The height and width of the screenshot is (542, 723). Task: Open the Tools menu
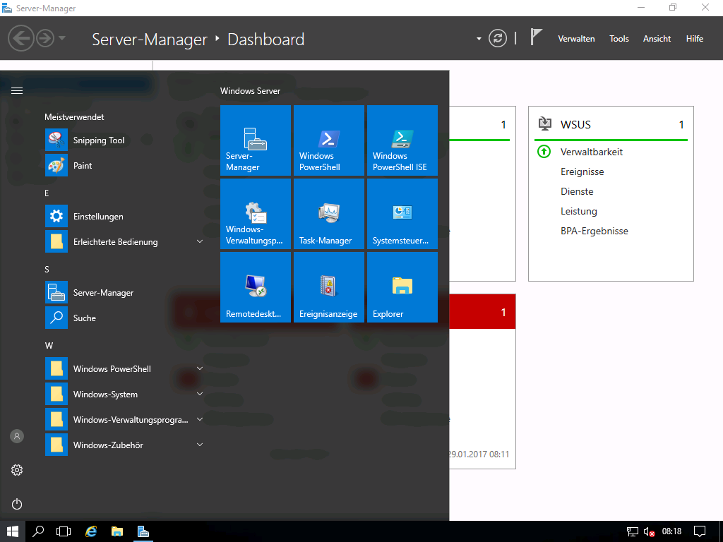619,39
